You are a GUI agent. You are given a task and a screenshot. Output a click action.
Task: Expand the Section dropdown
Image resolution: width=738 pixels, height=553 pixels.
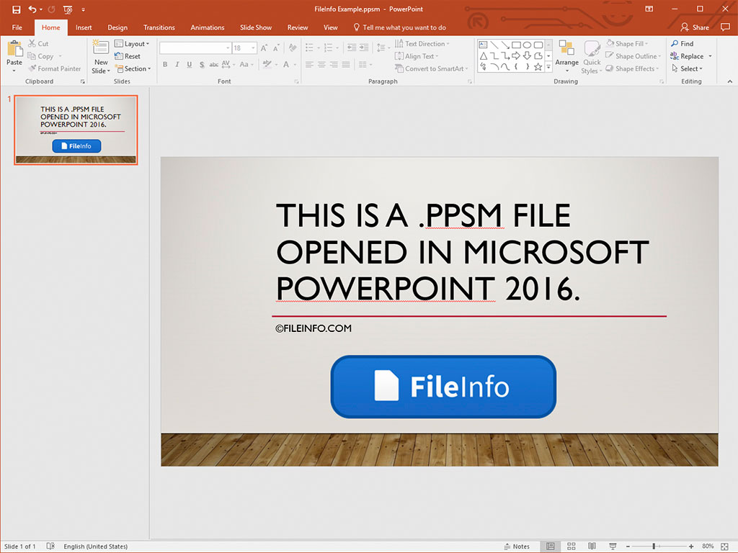133,68
